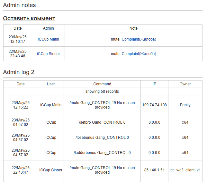Click x64 owner in the /losebonus row
This screenshot has width=207, height=182.
tap(185, 138)
